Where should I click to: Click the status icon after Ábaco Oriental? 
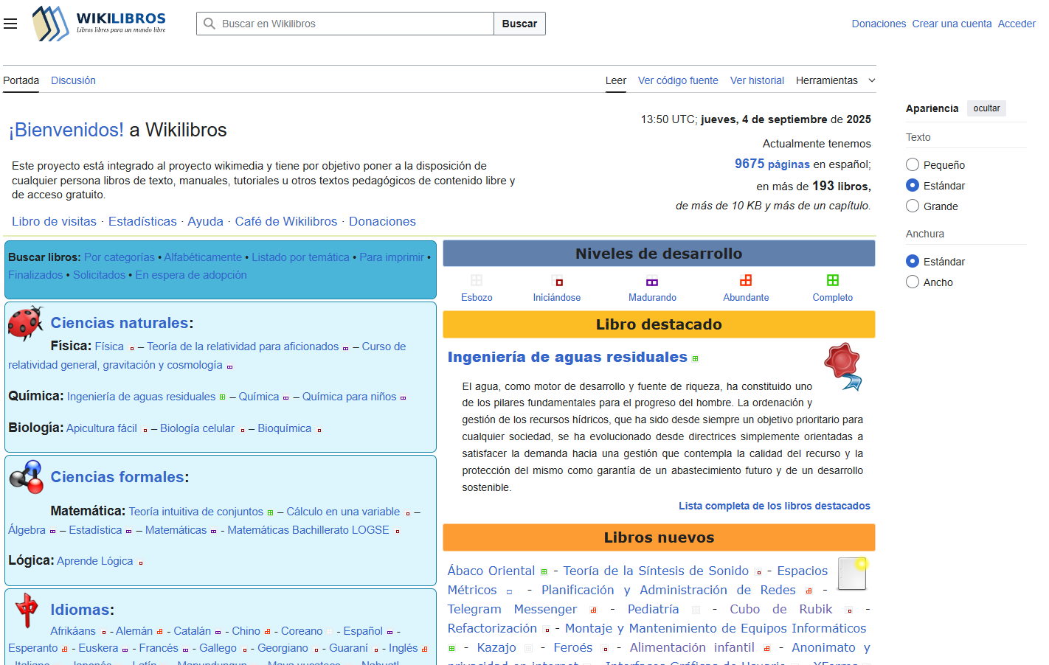[544, 572]
